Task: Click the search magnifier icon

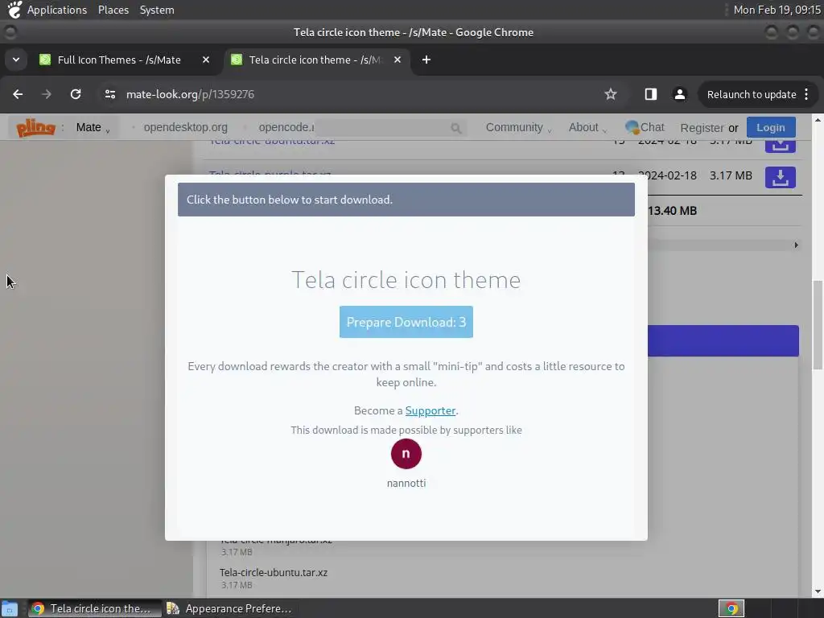Action: tap(455, 128)
